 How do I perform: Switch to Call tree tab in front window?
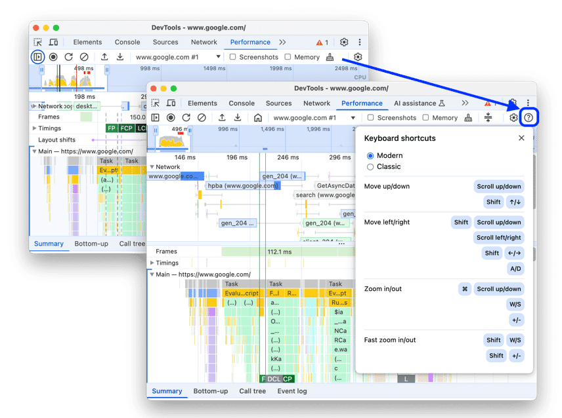252,391
